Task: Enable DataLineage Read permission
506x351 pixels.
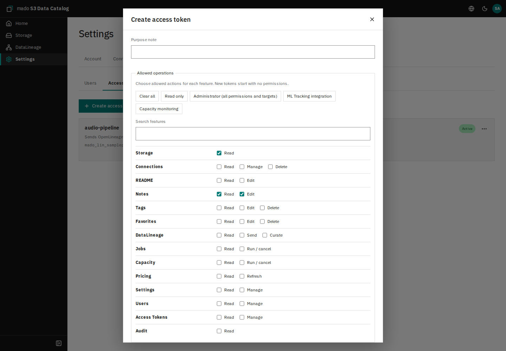Action: 219,235
